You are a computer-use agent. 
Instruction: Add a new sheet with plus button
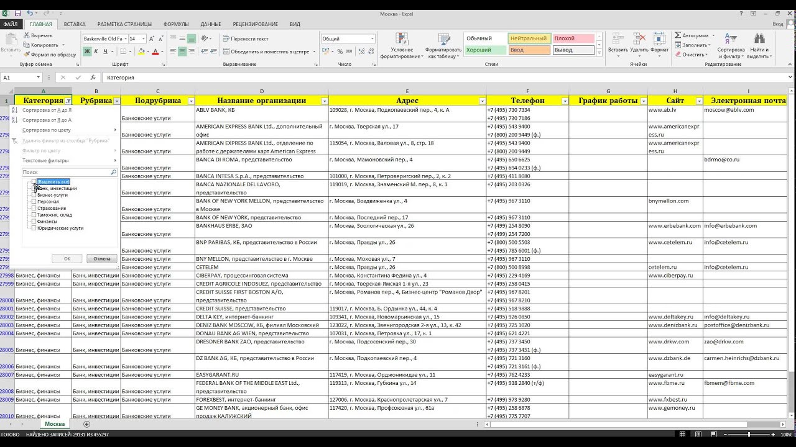click(x=86, y=424)
